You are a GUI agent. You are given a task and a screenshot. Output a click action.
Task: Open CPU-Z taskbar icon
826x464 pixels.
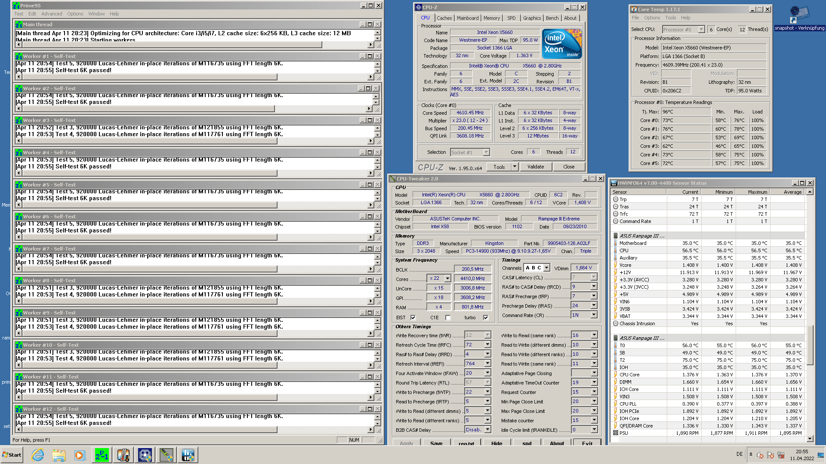pos(145,455)
